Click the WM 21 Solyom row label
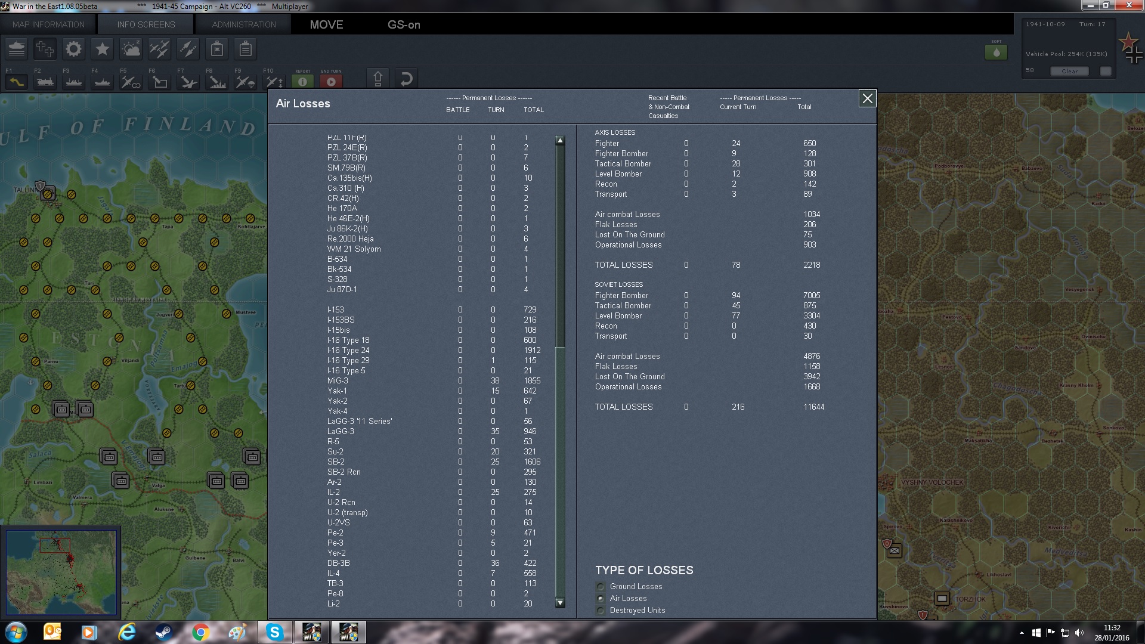 pyautogui.click(x=354, y=249)
